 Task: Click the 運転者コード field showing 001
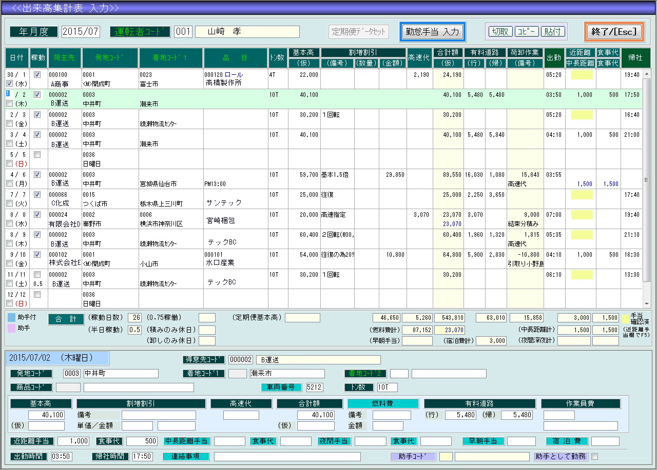[183, 31]
